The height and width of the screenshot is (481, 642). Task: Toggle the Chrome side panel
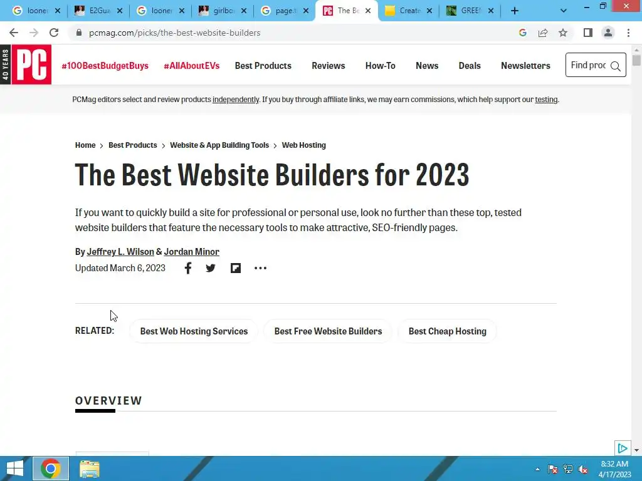coord(588,33)
